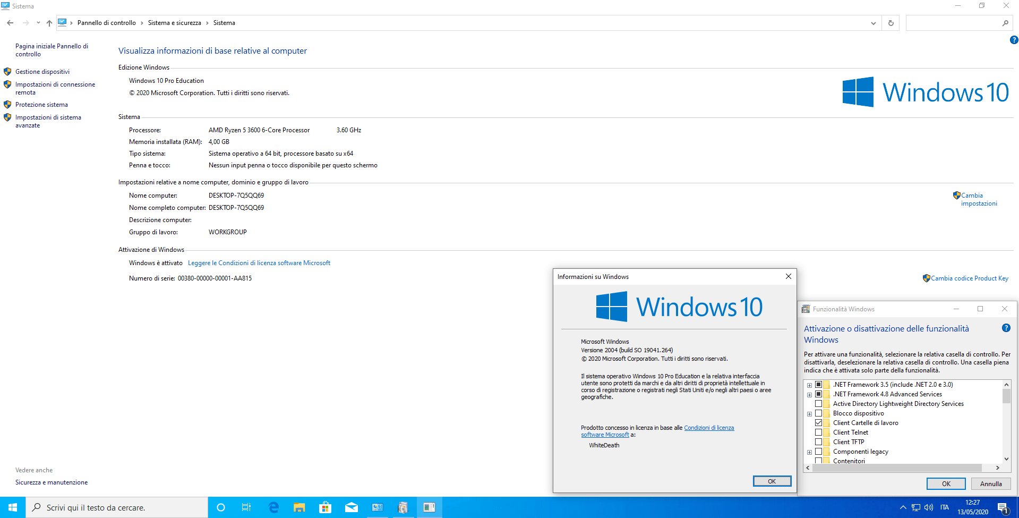Viewport: 1019px width, 518px height.
Task: Enable Blocco dispositivo checkbox
Action: pos(818,413)
